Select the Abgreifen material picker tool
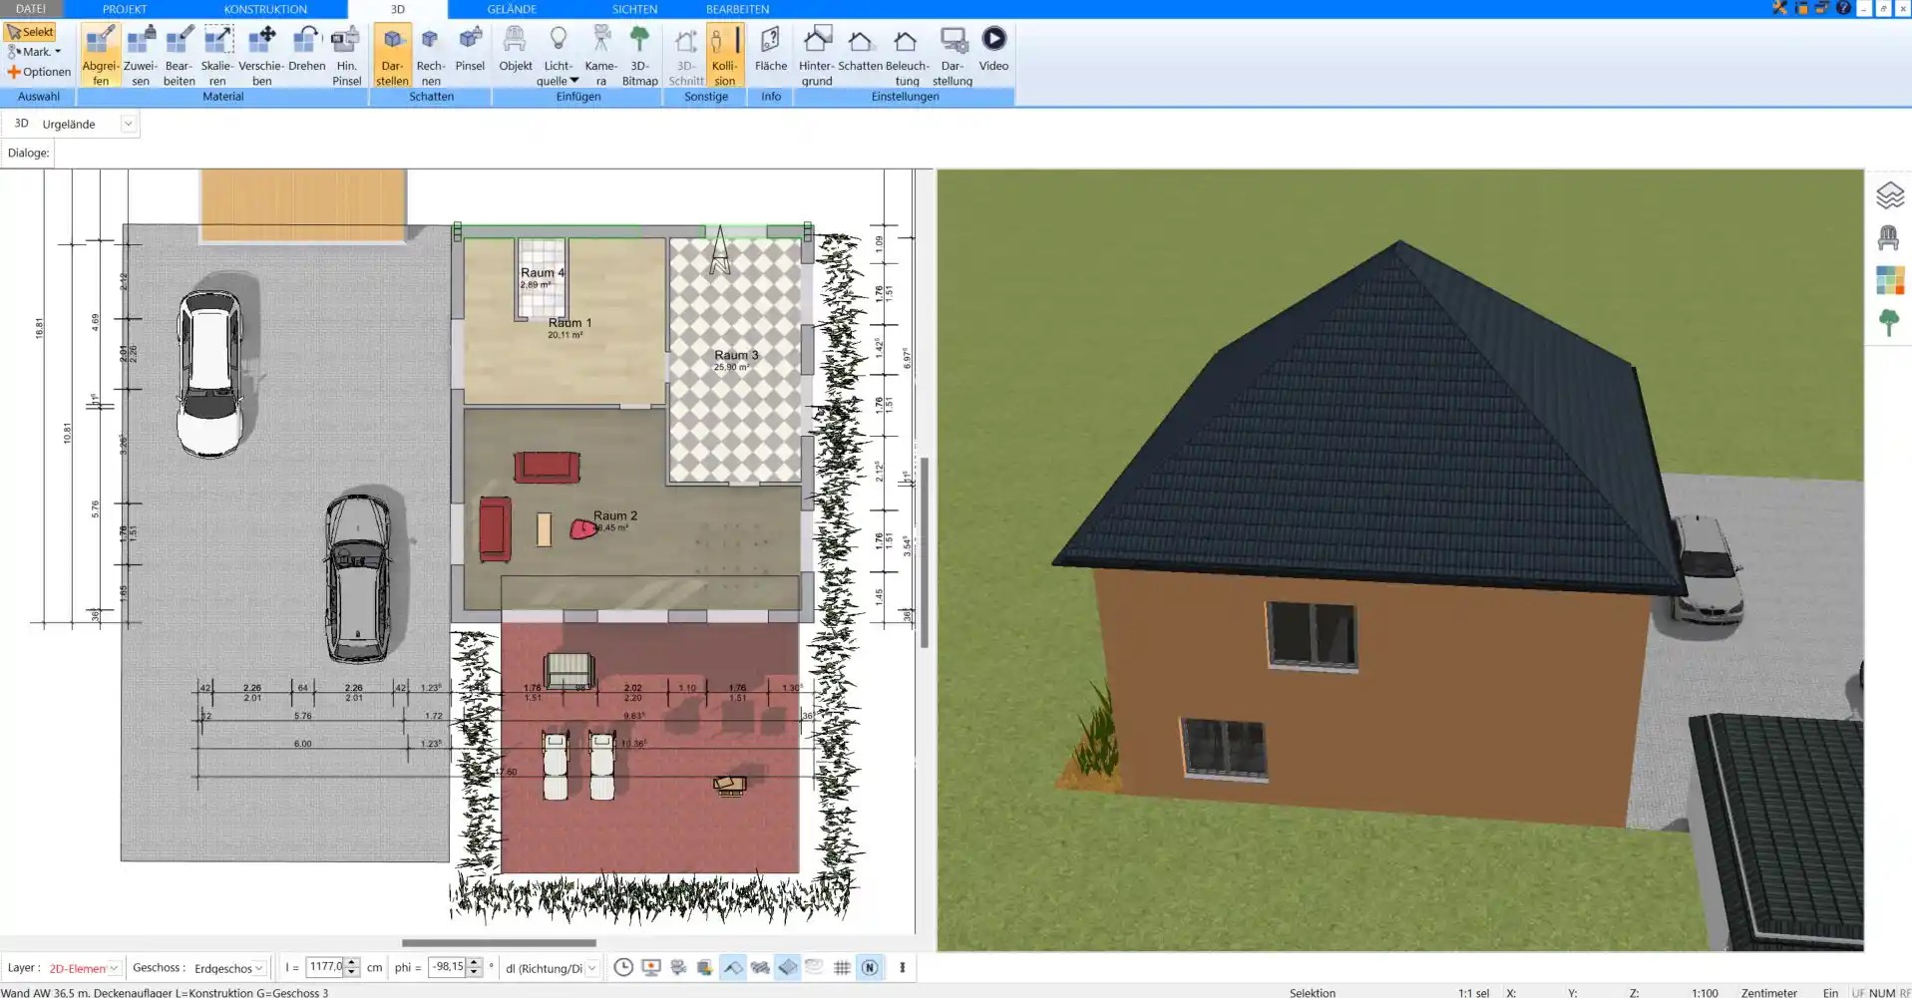This screenshot has height=998, width=1912. coord(100,55)
